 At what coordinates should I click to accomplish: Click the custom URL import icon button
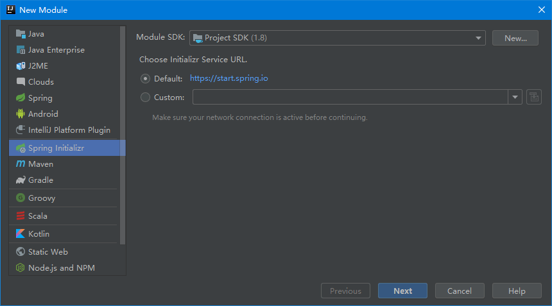click(533, 97)
